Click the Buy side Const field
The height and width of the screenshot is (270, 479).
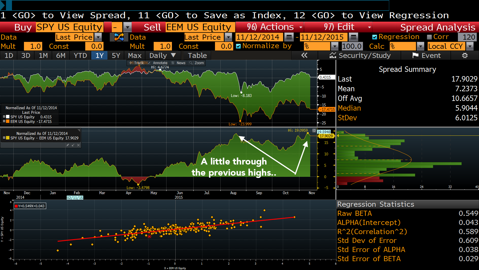click(94, 46)
